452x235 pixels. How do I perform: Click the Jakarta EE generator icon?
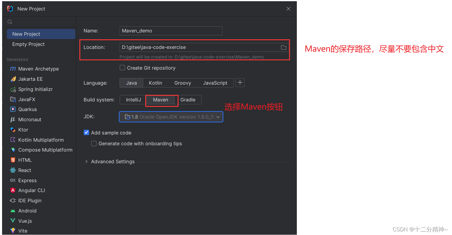13,79
